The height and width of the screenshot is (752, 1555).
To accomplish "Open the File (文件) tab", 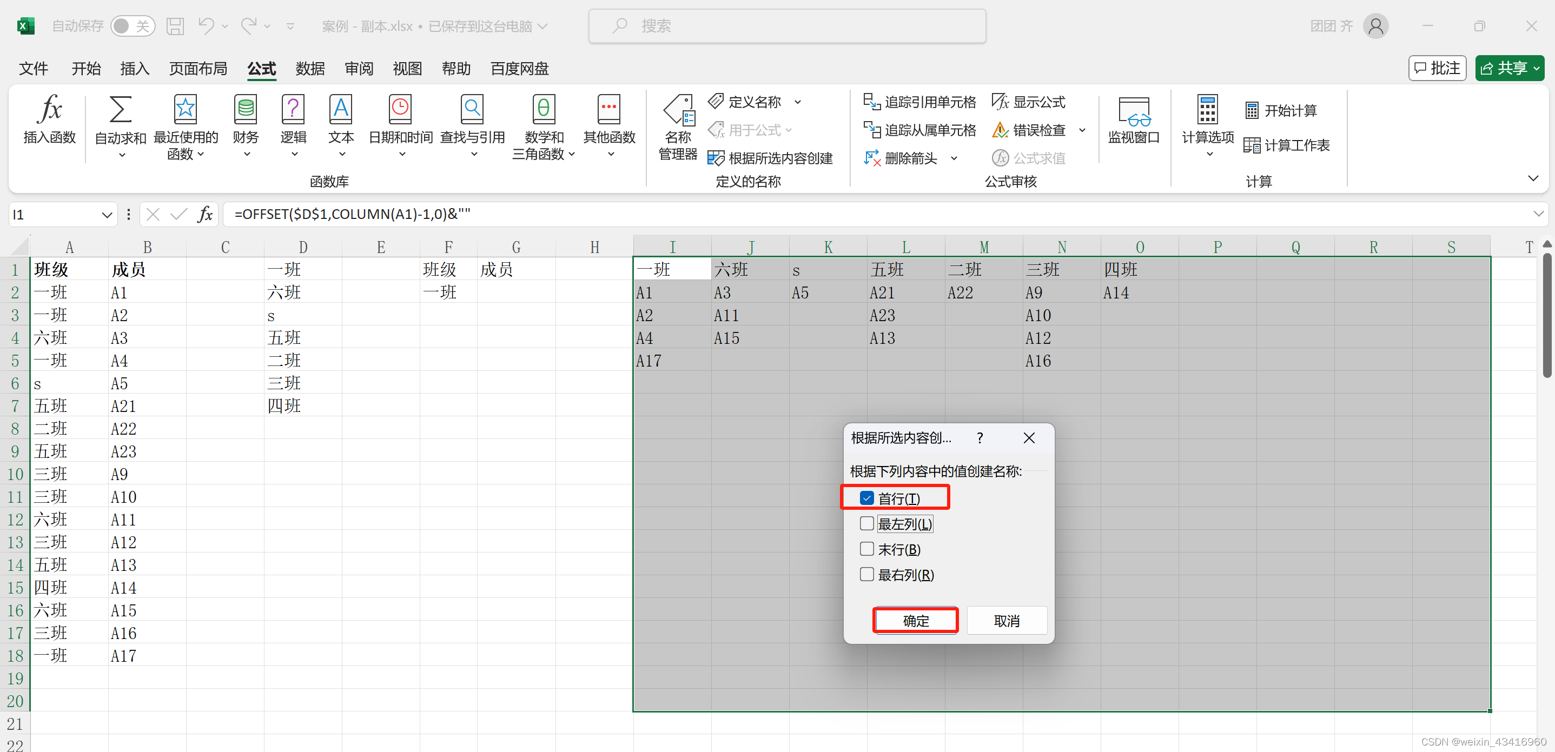I will (x=33, y=68).
